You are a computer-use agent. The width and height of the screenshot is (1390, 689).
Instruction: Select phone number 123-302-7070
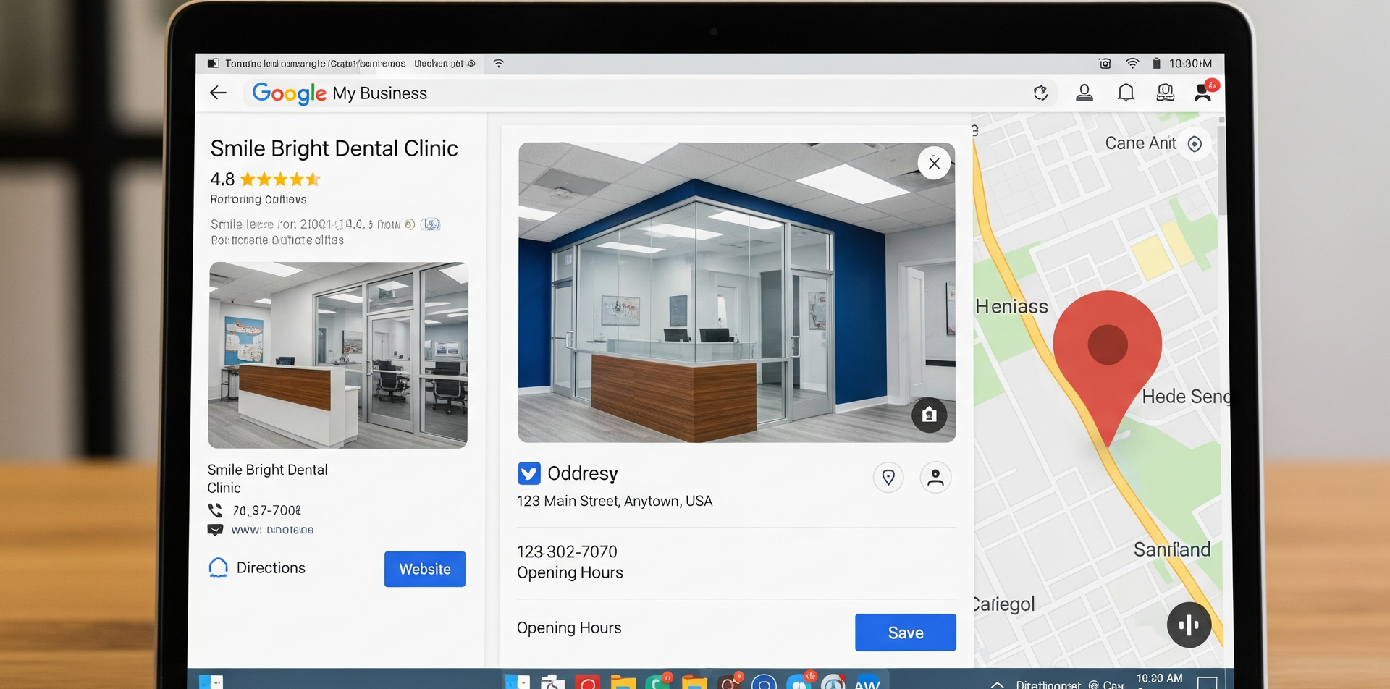point(567,551)
